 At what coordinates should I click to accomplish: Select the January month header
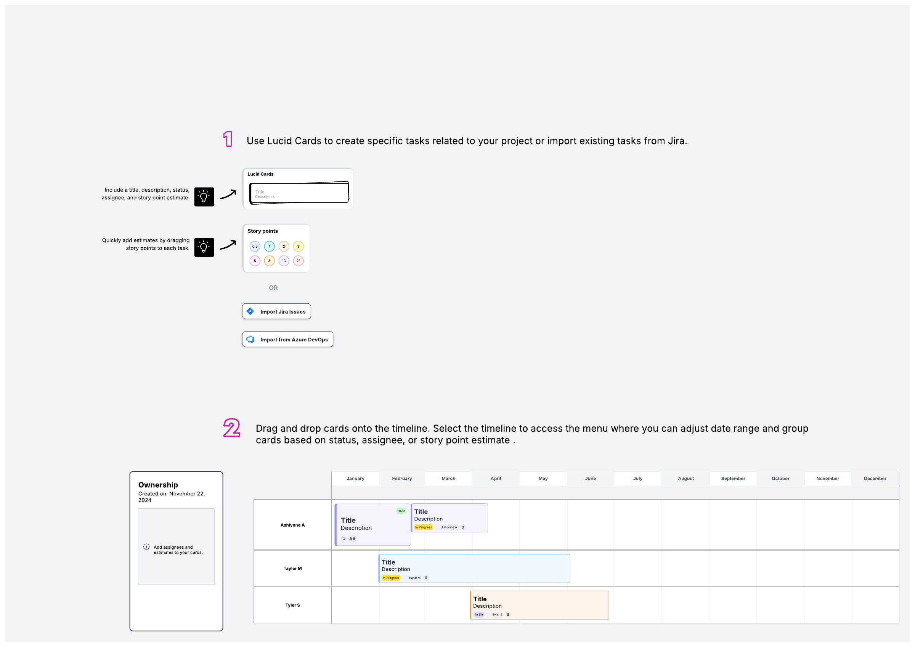355,479
